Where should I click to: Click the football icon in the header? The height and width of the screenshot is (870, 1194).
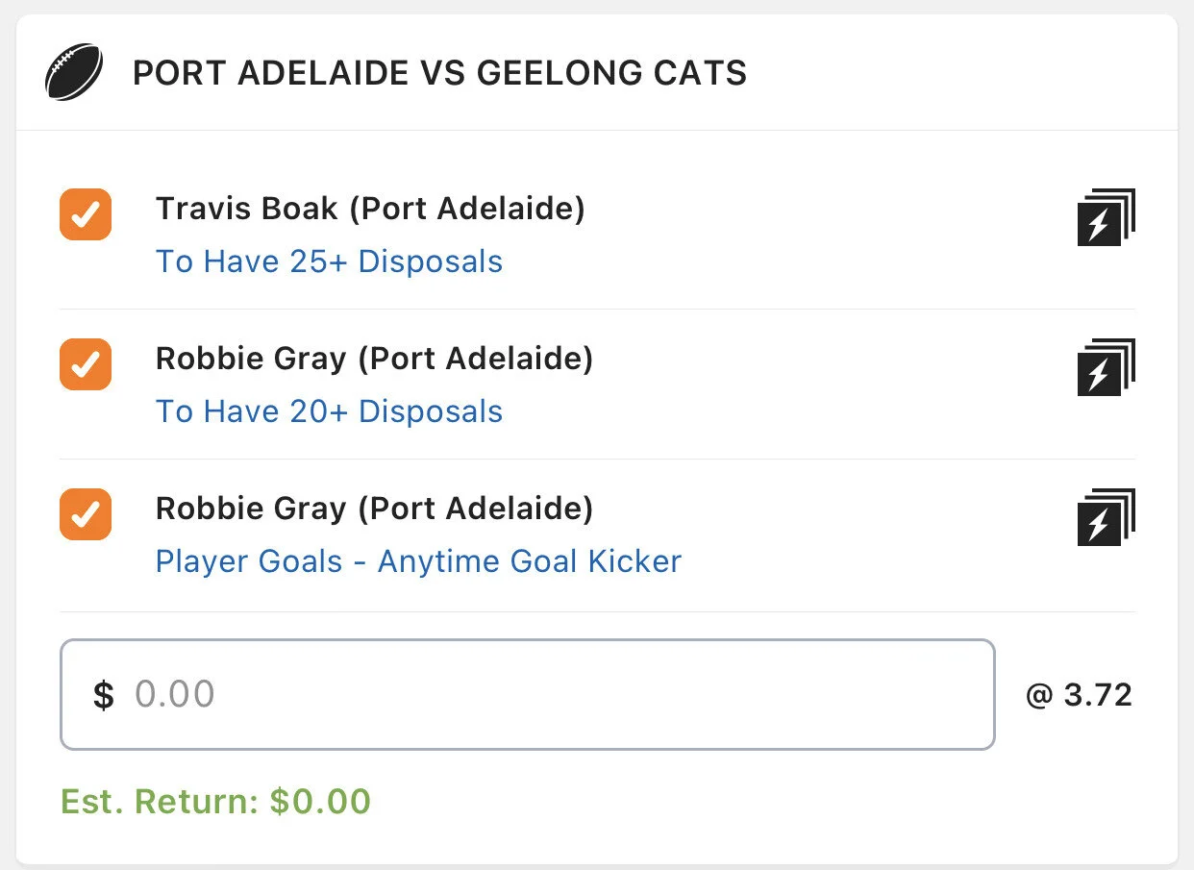[73, 72]
